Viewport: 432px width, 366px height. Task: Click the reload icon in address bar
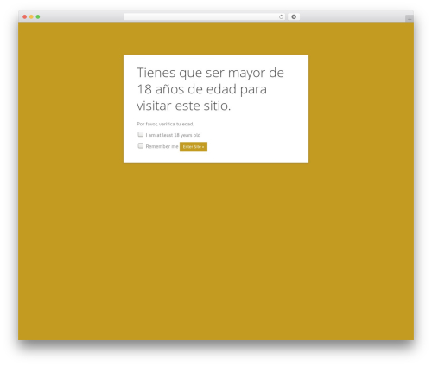[281, 17]
